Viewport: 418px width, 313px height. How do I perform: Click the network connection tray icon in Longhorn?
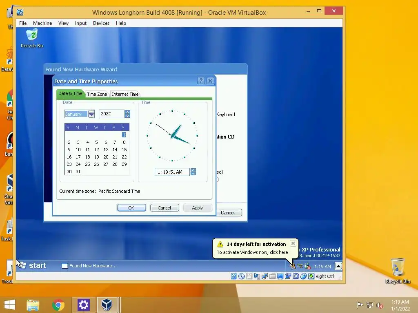click(300, 266)
